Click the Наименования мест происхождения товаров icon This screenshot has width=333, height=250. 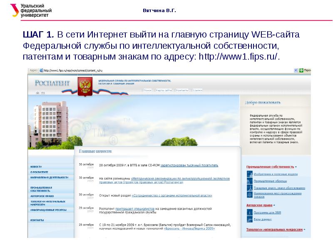coord(250,195)
